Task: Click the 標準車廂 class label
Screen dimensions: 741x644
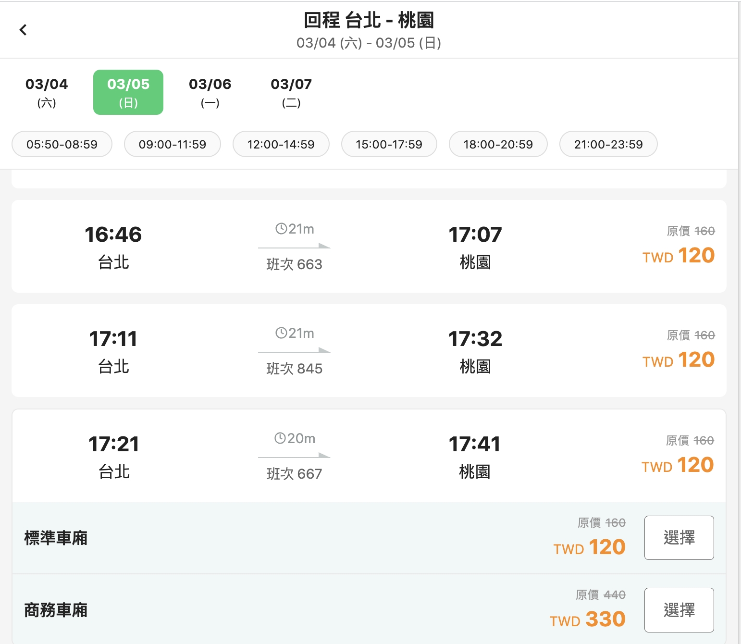Action: click(x=56, y=538)
